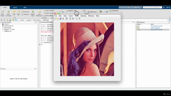Click the notifications bell icon
Image resolution: width=171 pixels, height=96 pixels.
164,7
